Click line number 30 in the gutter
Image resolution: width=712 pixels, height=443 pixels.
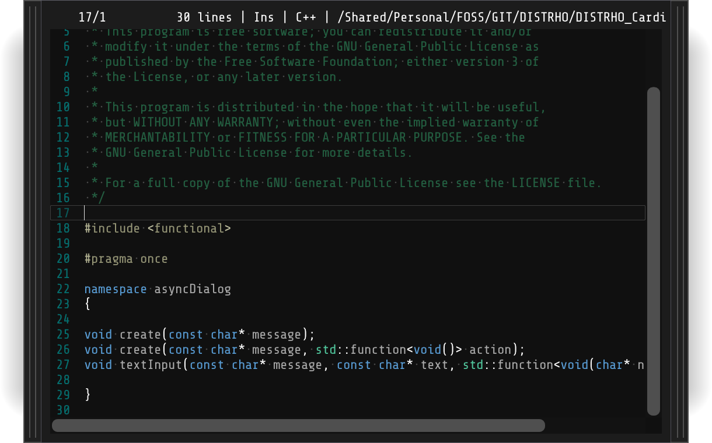pos(63,410)
